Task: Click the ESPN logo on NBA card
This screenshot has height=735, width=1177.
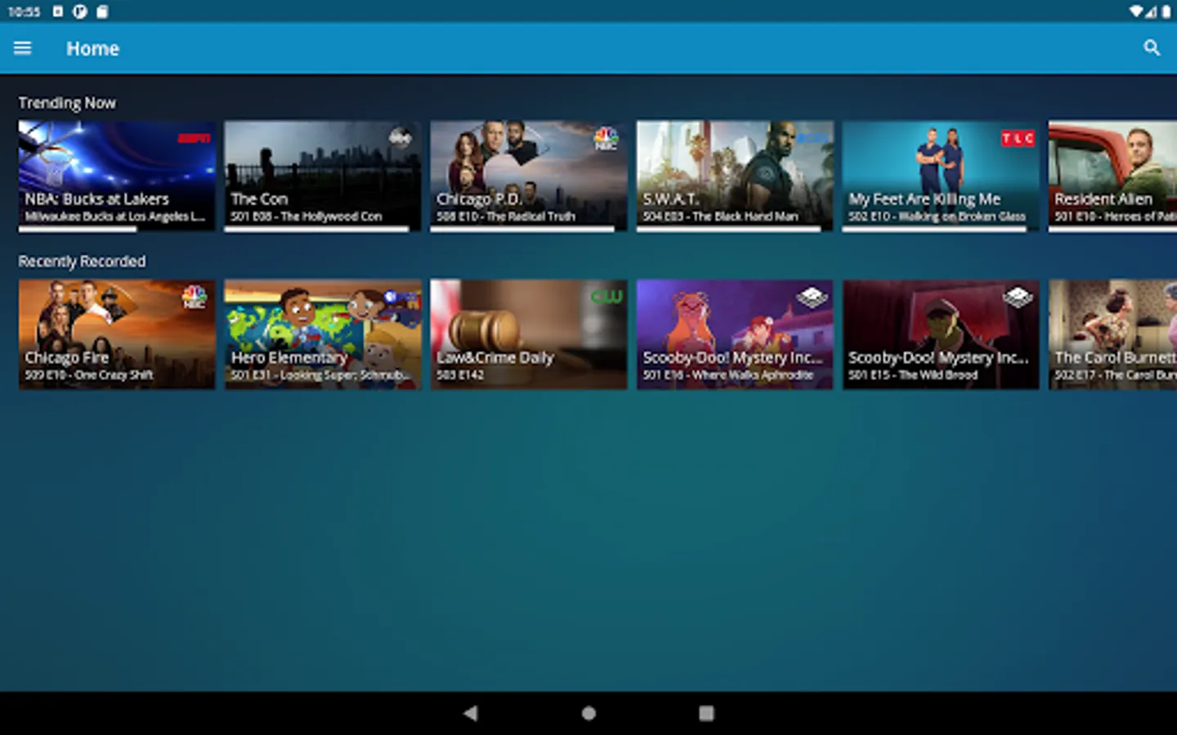Action: point(194,138)
